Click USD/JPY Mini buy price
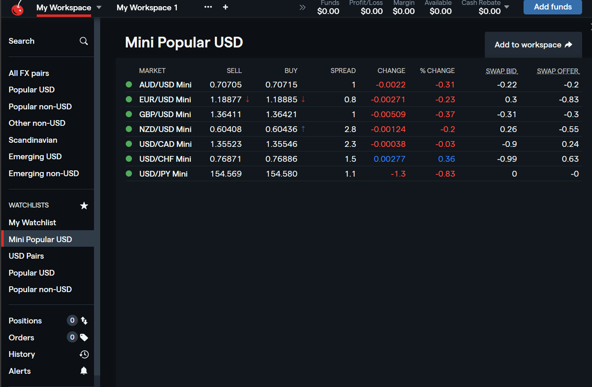Screen dimensions: 592x387 coord(282,174)
